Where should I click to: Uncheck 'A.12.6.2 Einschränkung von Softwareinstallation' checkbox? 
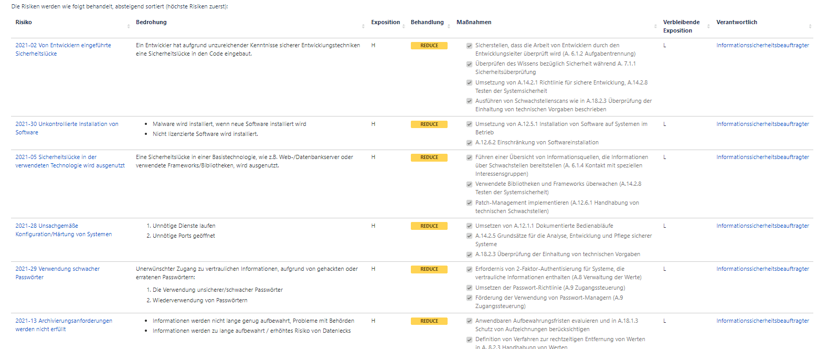pyautogui.click(x=469, y=143)
